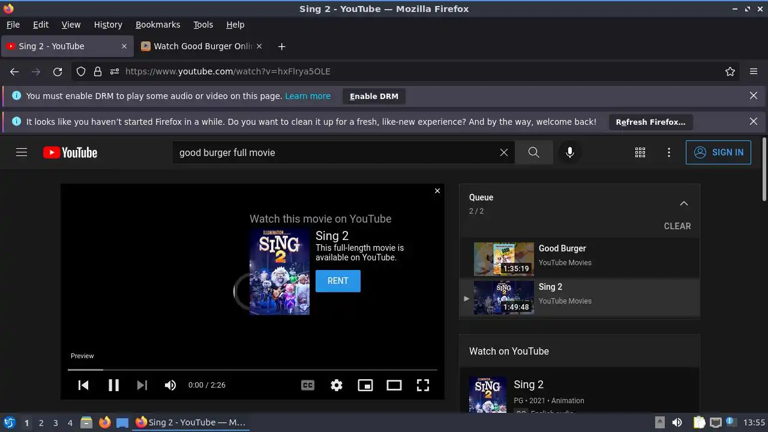
Task: Open the View menu
Action: 71,25
